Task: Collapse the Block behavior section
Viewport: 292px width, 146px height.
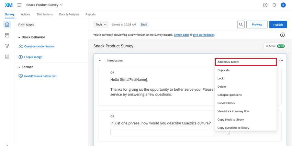Action: [20, 37]
